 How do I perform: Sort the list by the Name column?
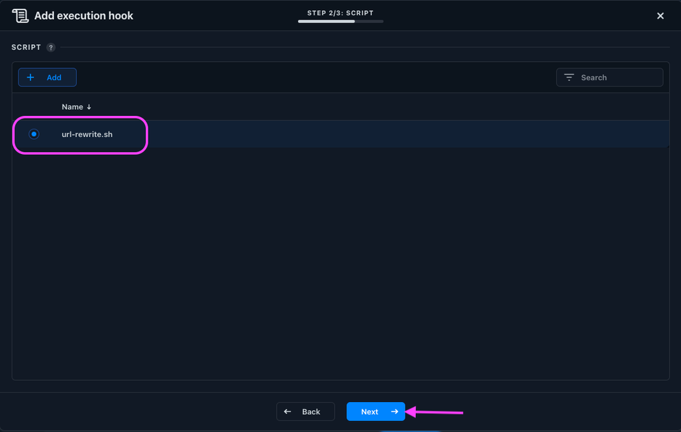(x=76, y=107)
